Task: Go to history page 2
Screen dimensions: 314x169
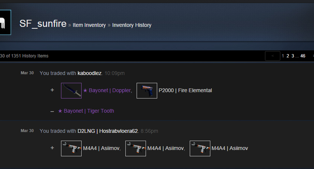Action: click(x=288, y=56)
